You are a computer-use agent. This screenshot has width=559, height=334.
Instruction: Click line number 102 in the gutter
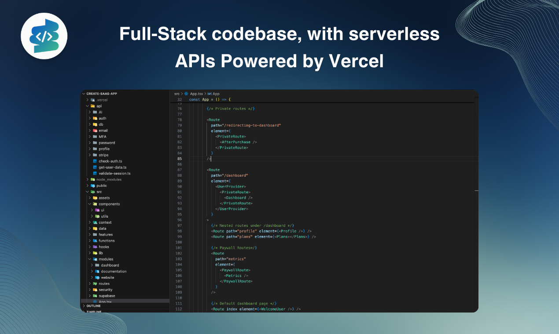point(179,253)
